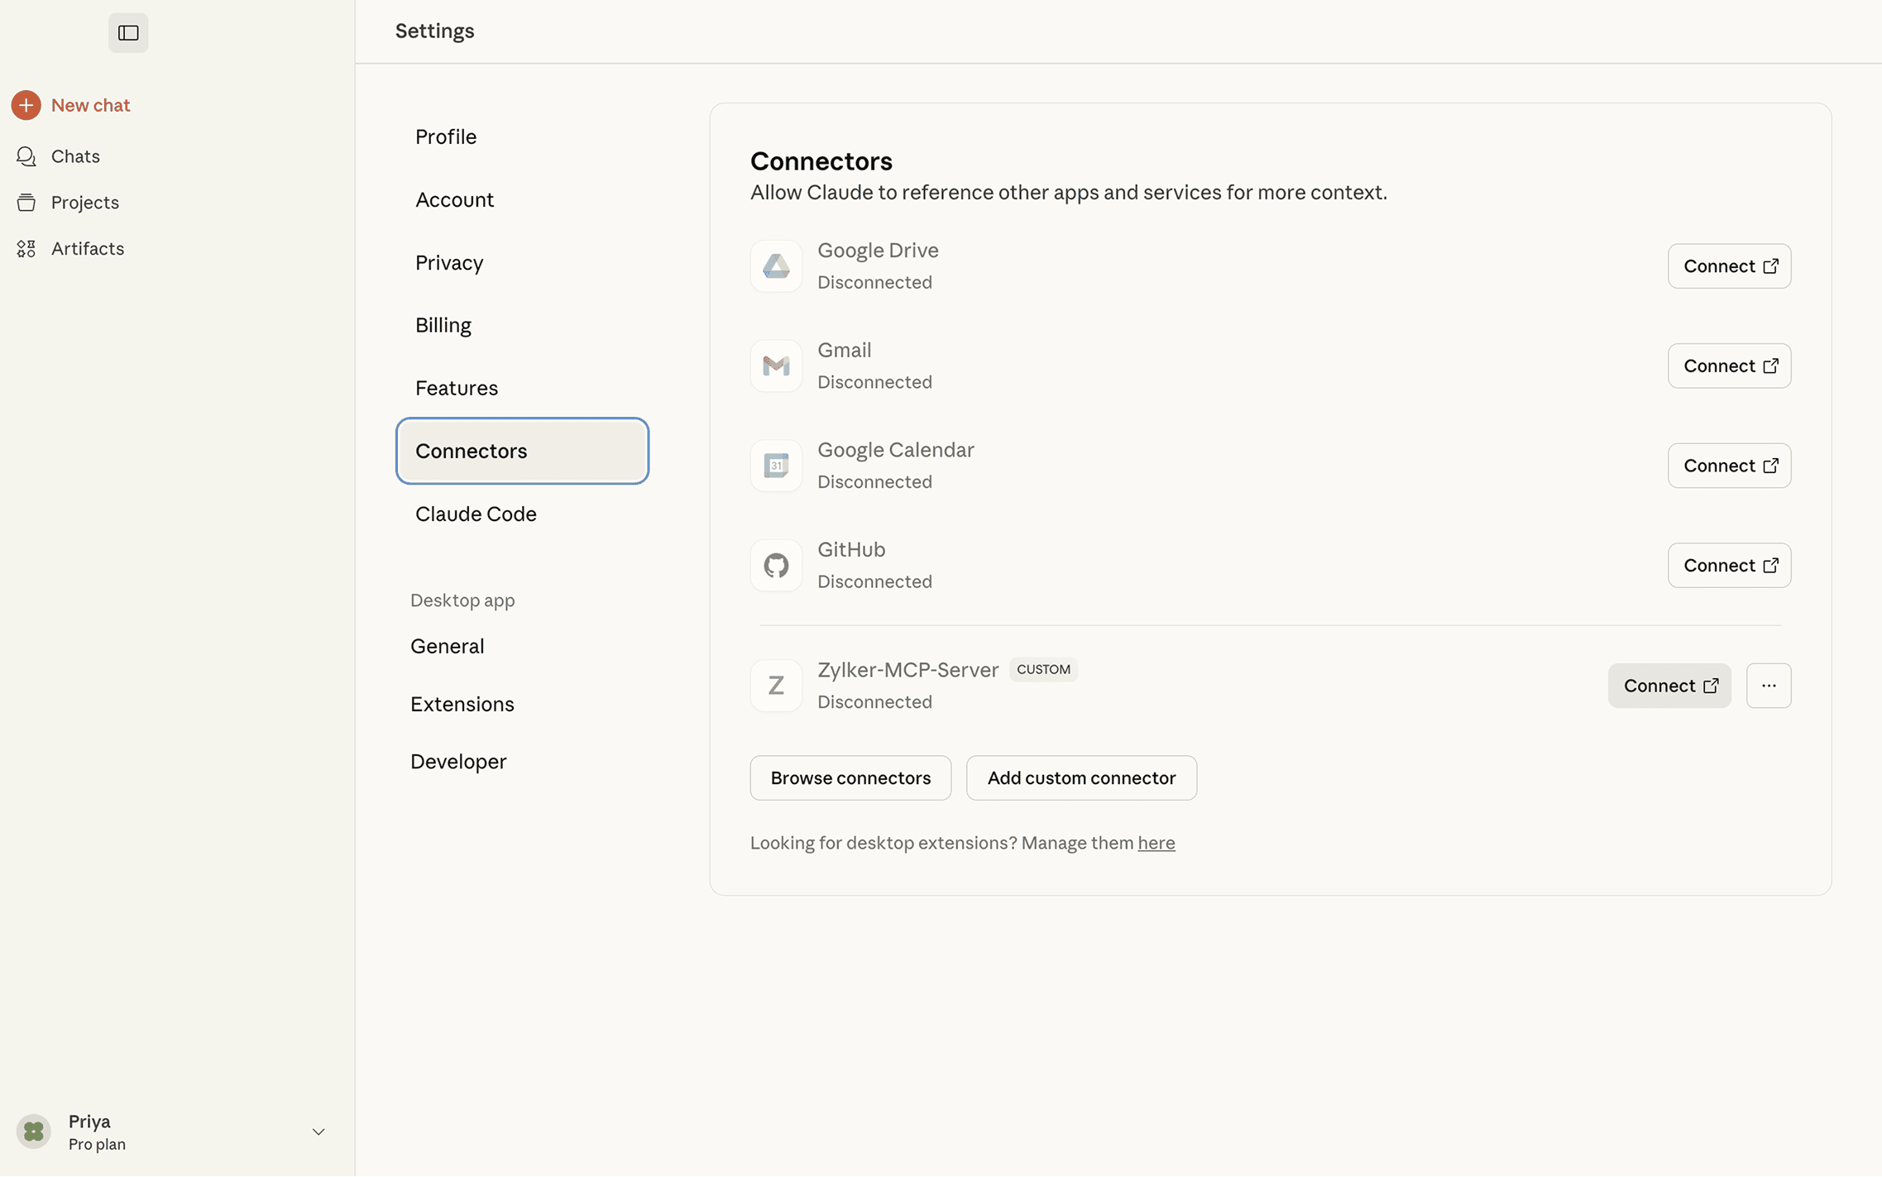Image resolution: width=1882 pixels, height=1177 pixels.
Task: Click the GitHub connector icon
Action: click(x=775, y=565)
